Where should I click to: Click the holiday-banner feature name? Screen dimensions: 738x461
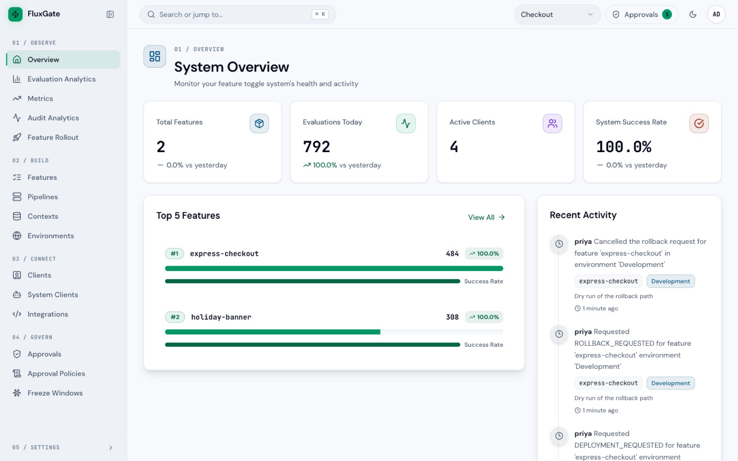click(221, 317)
